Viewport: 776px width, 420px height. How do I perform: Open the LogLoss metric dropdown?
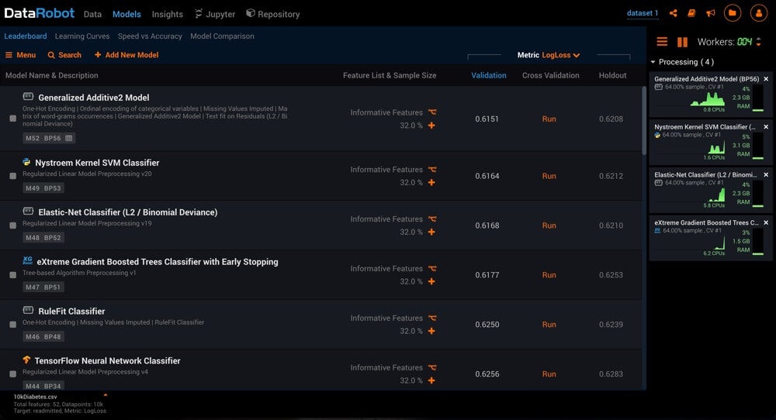tap(561, 55)
